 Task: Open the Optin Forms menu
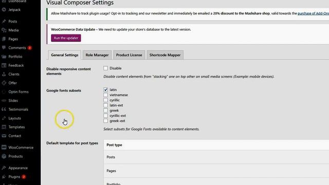19,92
